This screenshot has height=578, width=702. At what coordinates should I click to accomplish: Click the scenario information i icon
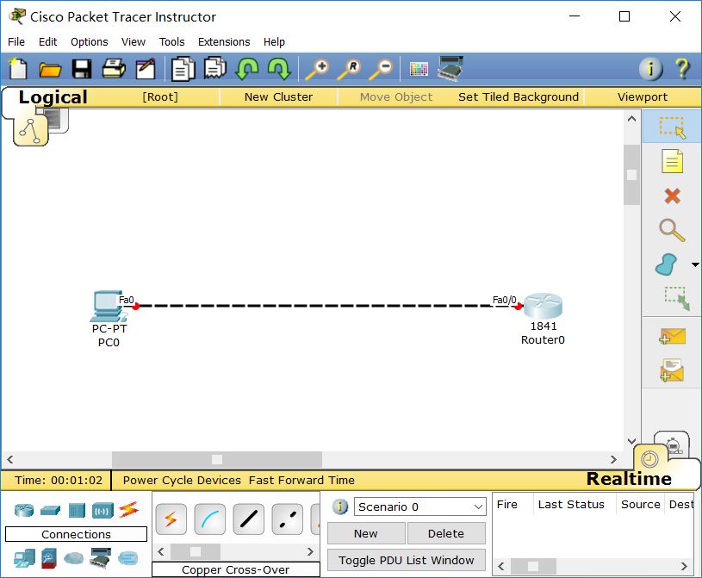pyautogui.click(x=340, y=507)
